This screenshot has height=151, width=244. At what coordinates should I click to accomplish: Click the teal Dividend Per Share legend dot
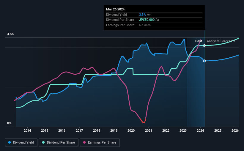coord(43,142)
